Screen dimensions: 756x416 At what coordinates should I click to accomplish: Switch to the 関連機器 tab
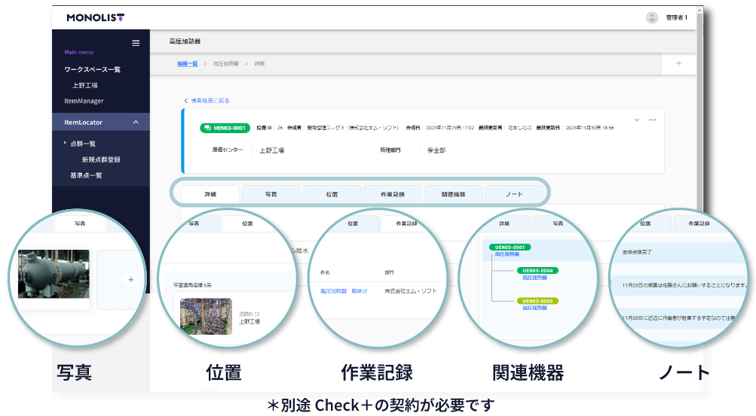(453, 194)
